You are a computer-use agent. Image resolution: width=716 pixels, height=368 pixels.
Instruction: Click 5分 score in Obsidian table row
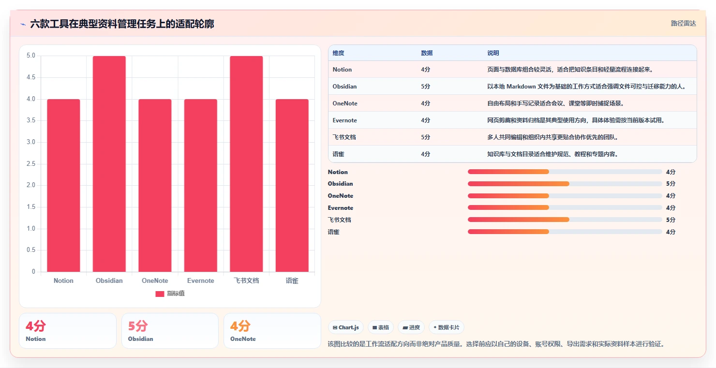point(425,87)
